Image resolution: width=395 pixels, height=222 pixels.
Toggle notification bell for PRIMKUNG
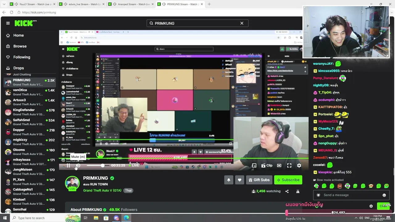229,180
